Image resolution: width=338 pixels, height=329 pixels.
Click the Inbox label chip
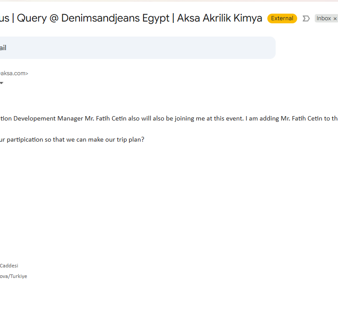[x=324, y=18]
